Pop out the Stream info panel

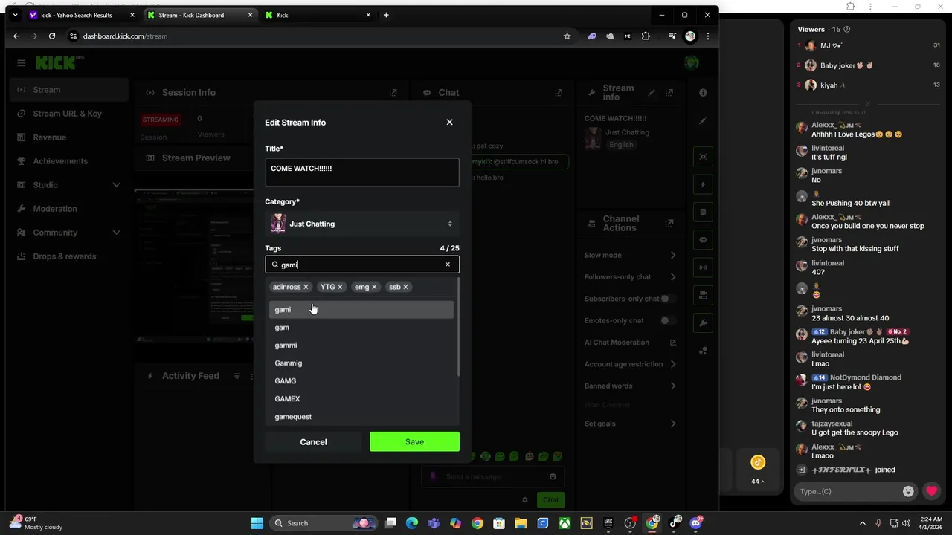(x=669, y=93)
